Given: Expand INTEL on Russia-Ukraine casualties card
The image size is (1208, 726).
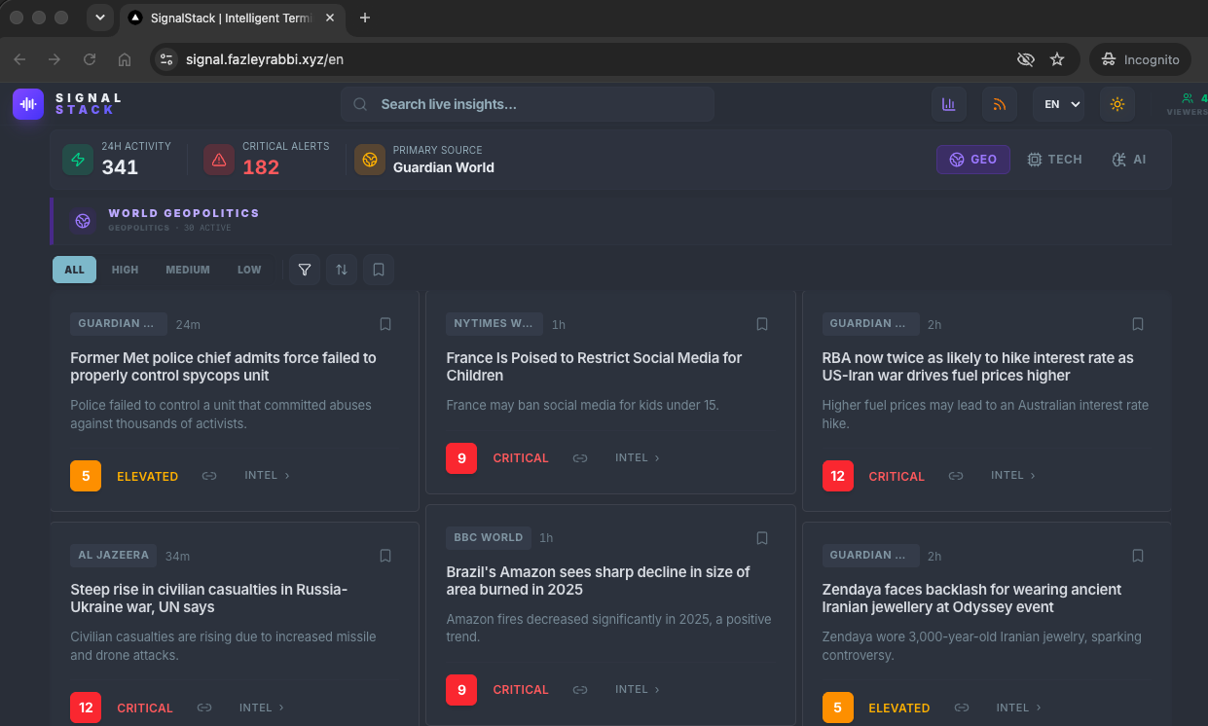Looking at the screenshot, I should tap(262, 708).
